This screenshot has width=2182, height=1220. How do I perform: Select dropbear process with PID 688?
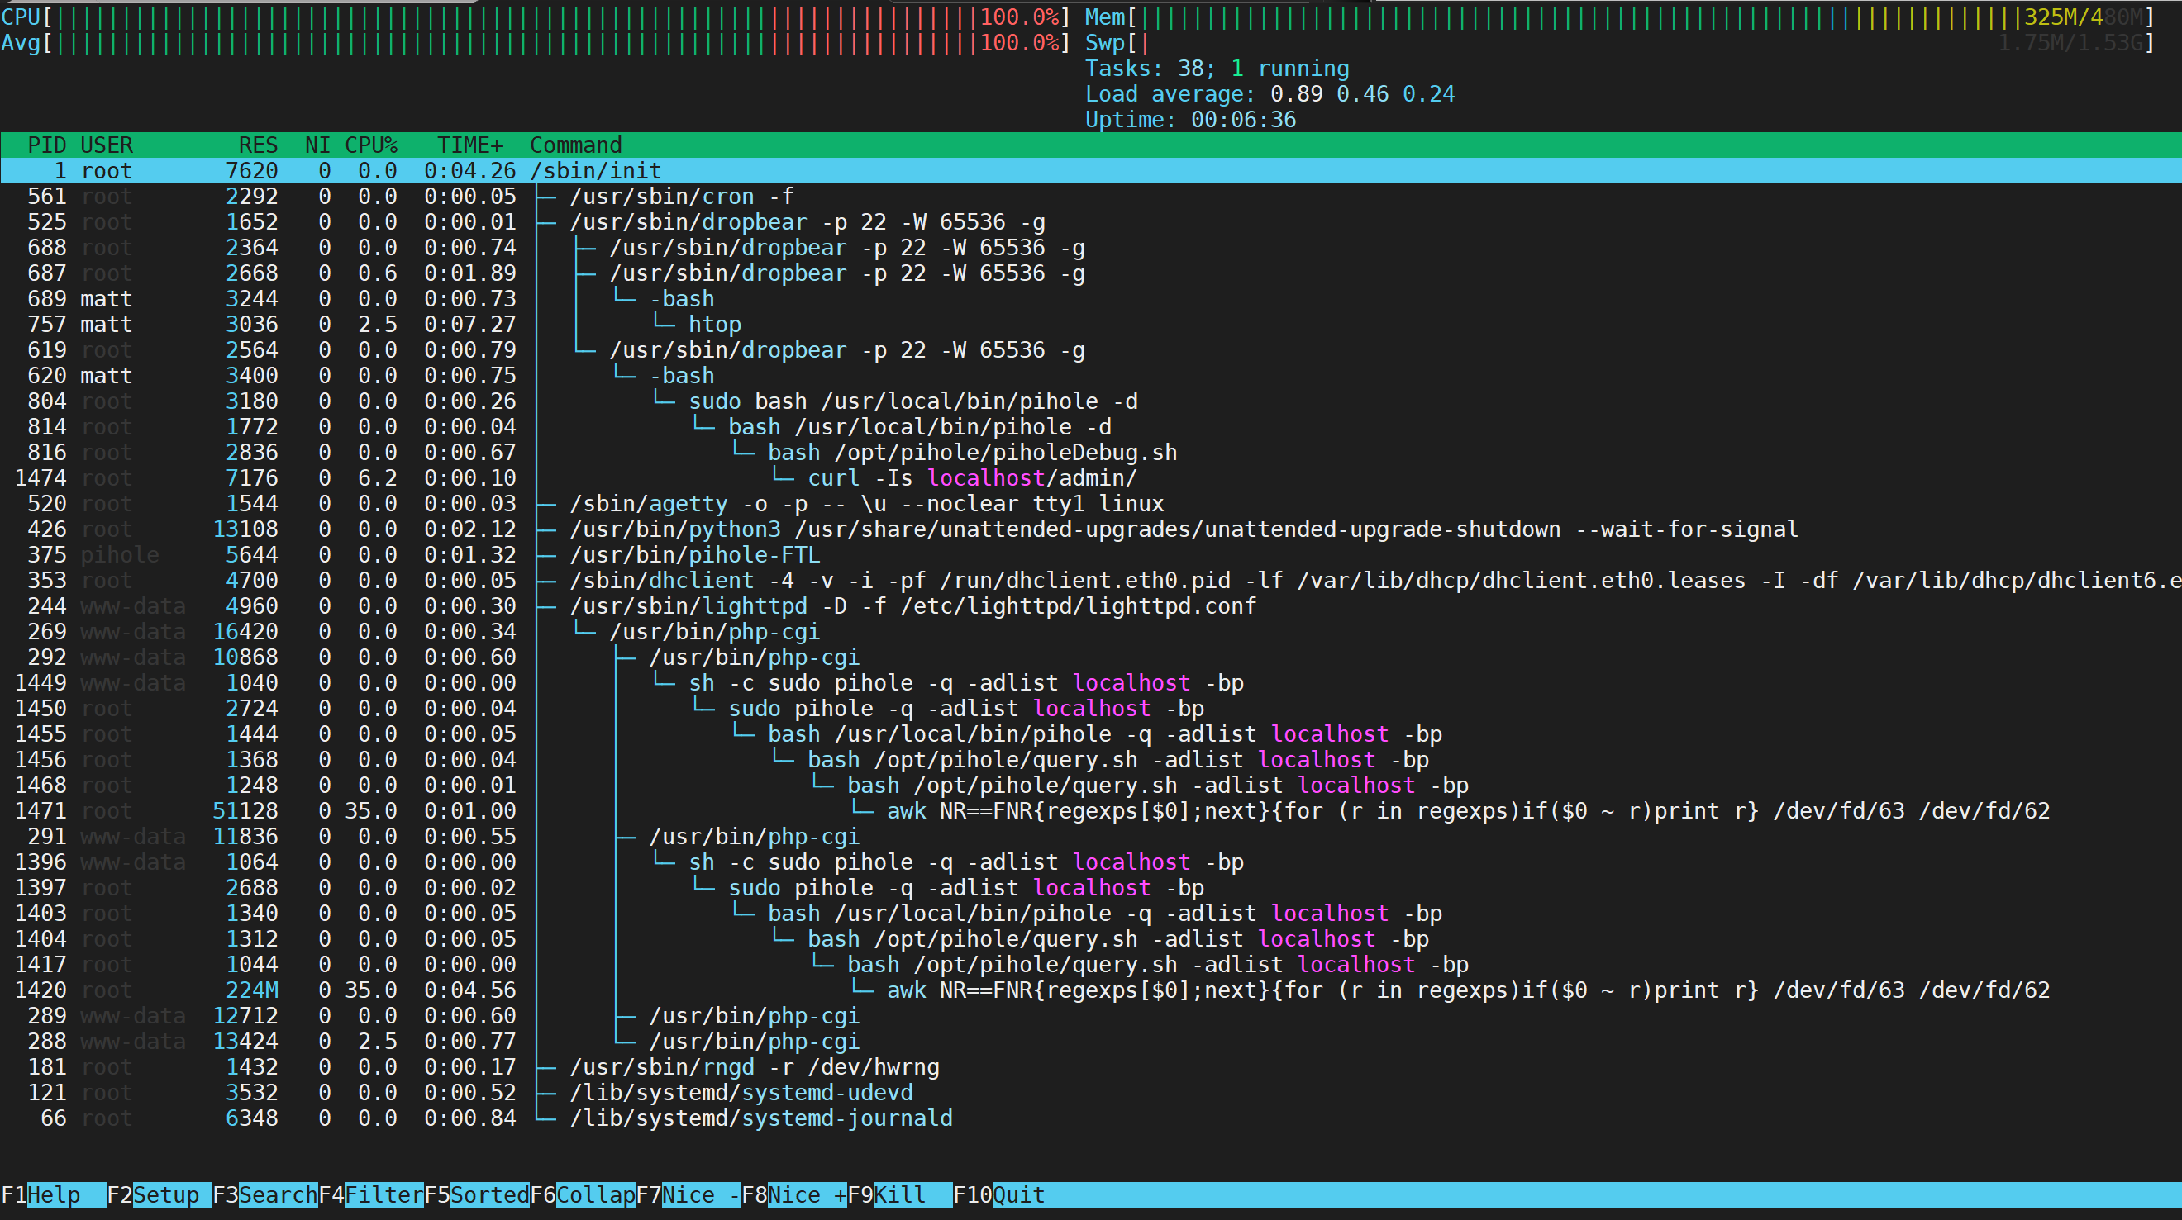(1091, 247)
